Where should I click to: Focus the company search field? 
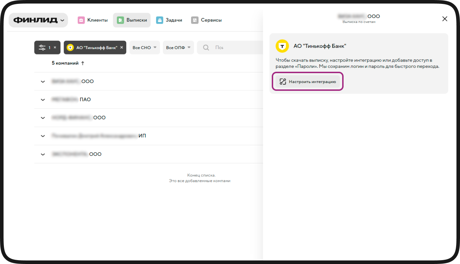[230, 47]
